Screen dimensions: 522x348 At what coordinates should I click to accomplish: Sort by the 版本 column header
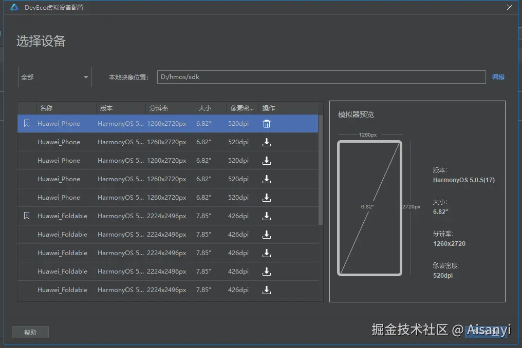121,108
